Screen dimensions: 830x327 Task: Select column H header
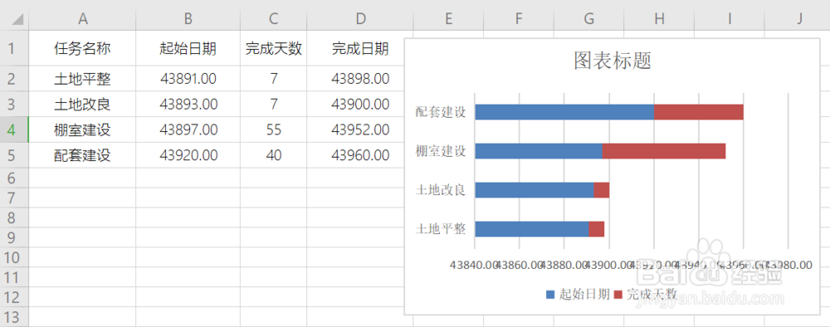tap(659, 19)
